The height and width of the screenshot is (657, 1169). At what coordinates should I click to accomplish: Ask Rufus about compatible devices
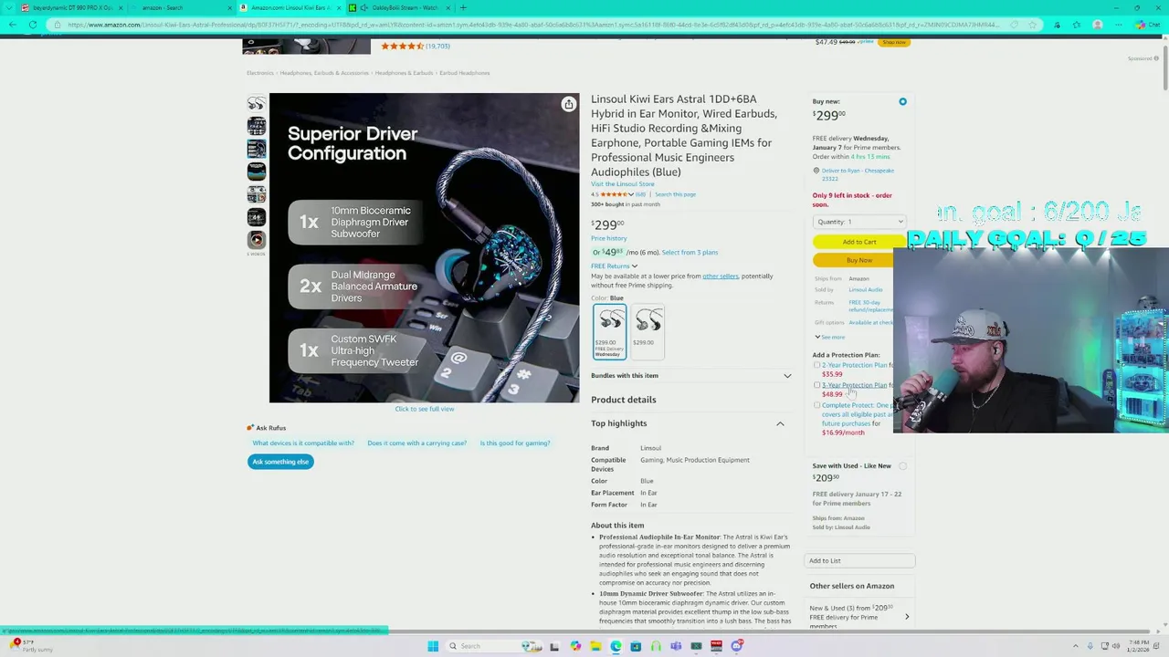[303, 443]
